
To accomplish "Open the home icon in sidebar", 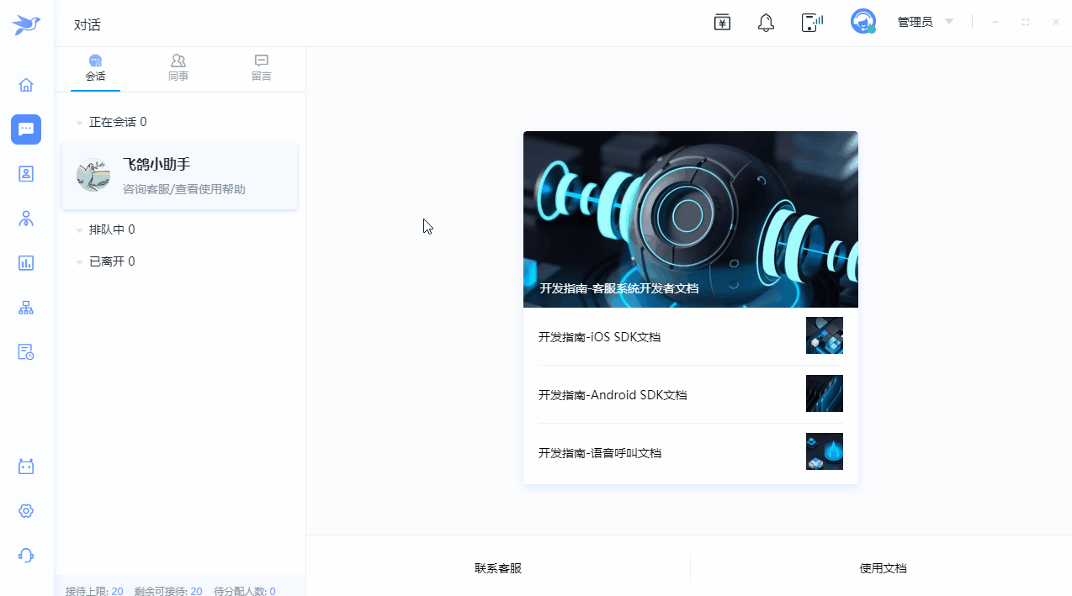I will (x=26, y=85).
